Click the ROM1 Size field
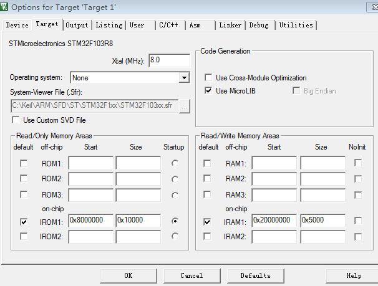Viewport: 378px width, 286px height. [138, 163]
